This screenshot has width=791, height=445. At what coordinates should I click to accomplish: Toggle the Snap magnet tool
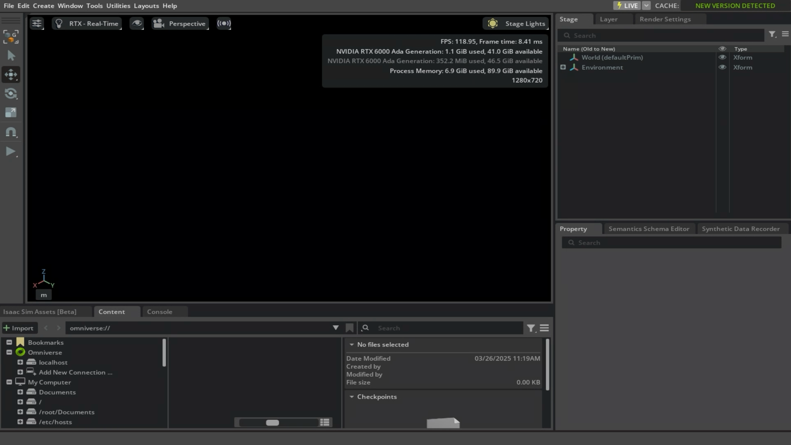11,132
